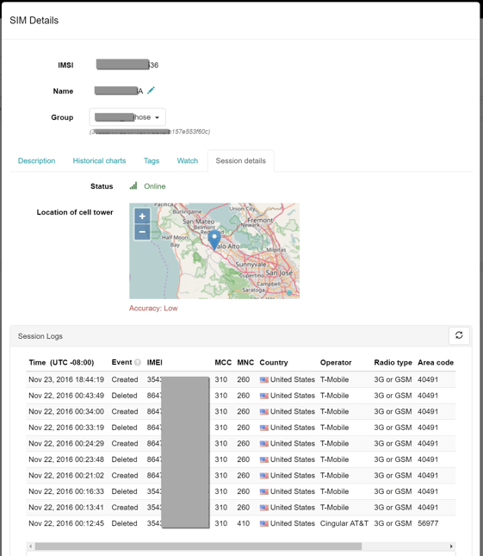Edit the SIM name with pencil icon
The height and width of the screenshot is (556, 483).
click(152, 91)
